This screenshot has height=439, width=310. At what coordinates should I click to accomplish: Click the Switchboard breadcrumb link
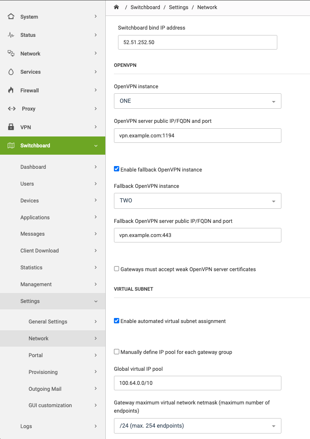pyautogui.click(x=145, y=7)
